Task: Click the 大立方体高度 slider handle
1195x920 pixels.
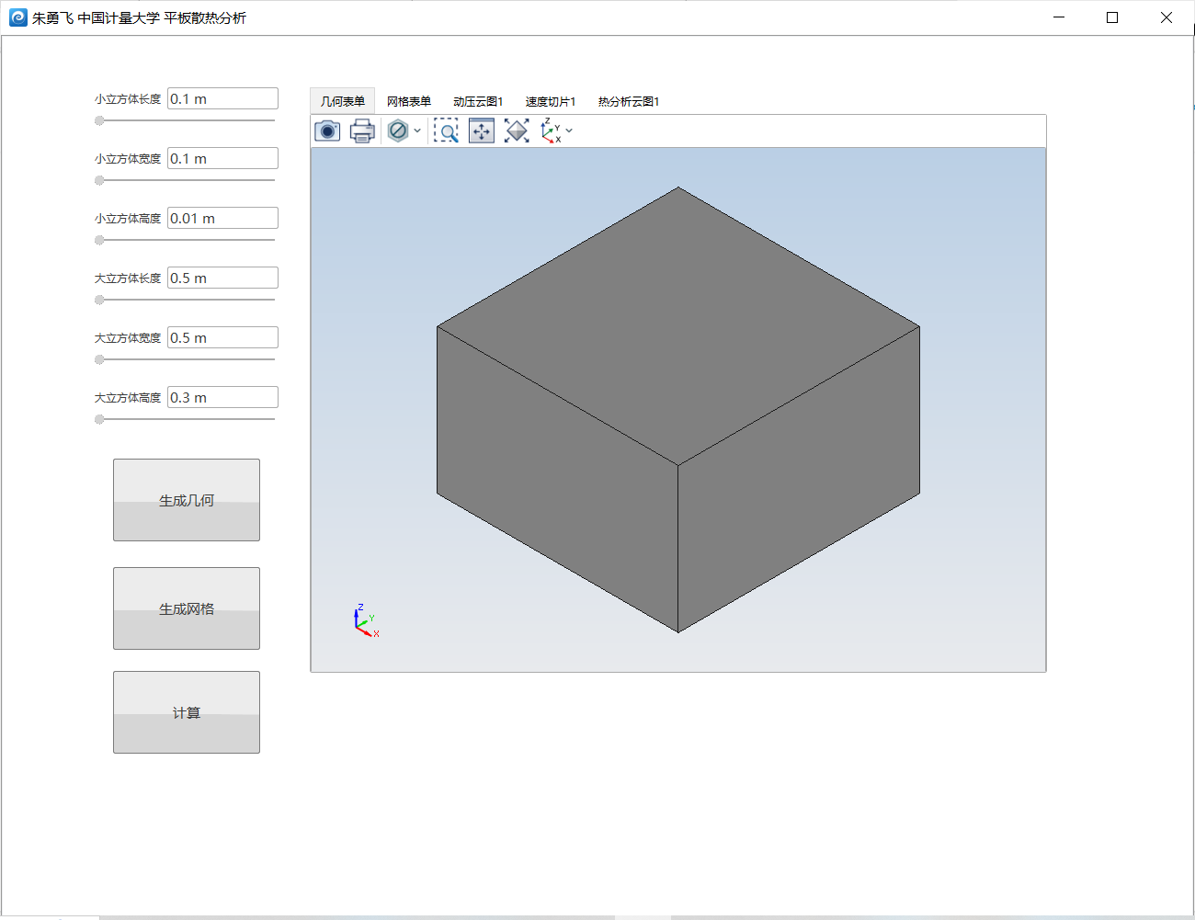Action: click(x=99, y=419)
